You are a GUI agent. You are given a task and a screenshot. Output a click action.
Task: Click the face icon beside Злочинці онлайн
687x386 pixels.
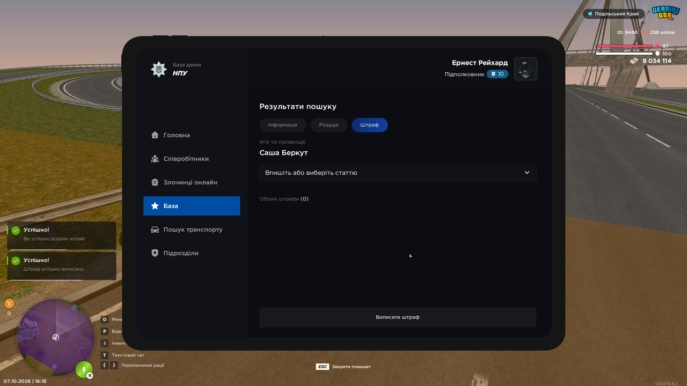tap(155, 182)
